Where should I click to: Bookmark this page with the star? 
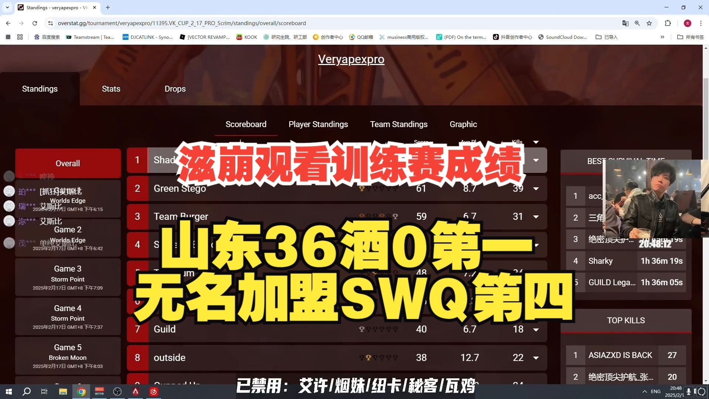tap(649, 23)
